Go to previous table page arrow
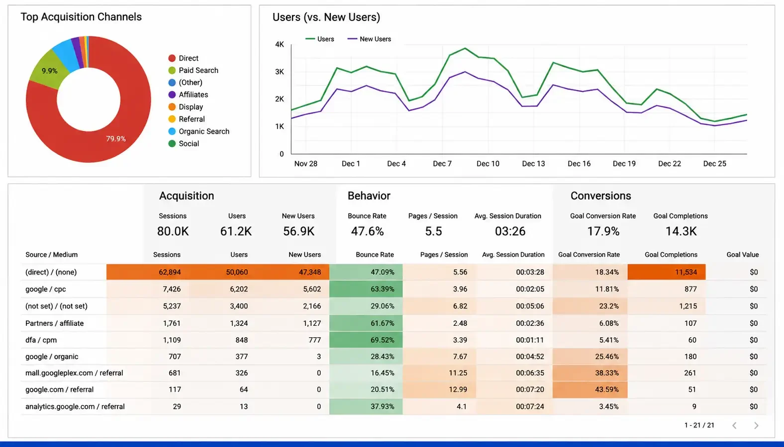Image resolution: width=784 pixels, height=447 pixels. coord(734,425)
